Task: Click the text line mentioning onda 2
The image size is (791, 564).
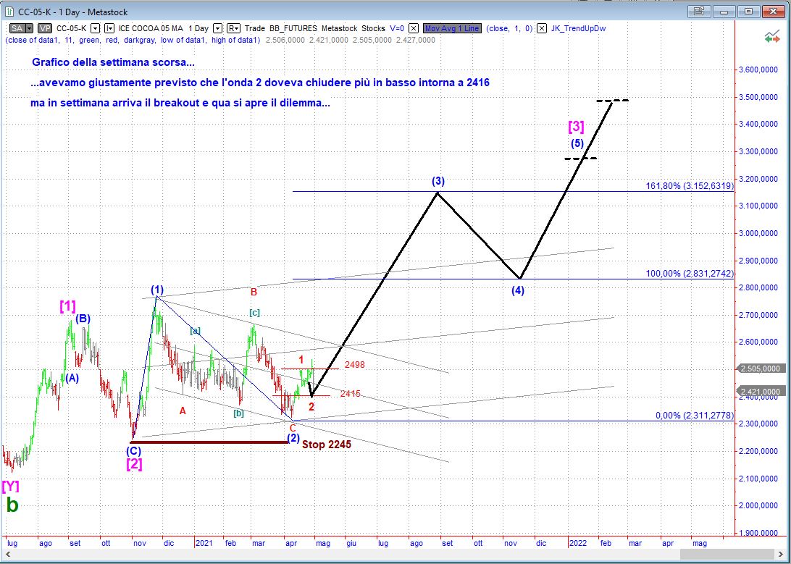Action: (x=260, y=83)
